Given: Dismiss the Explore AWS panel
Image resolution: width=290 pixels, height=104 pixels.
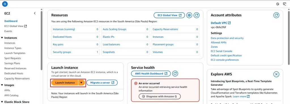Looking at the screenshot, I should (276, 74).
